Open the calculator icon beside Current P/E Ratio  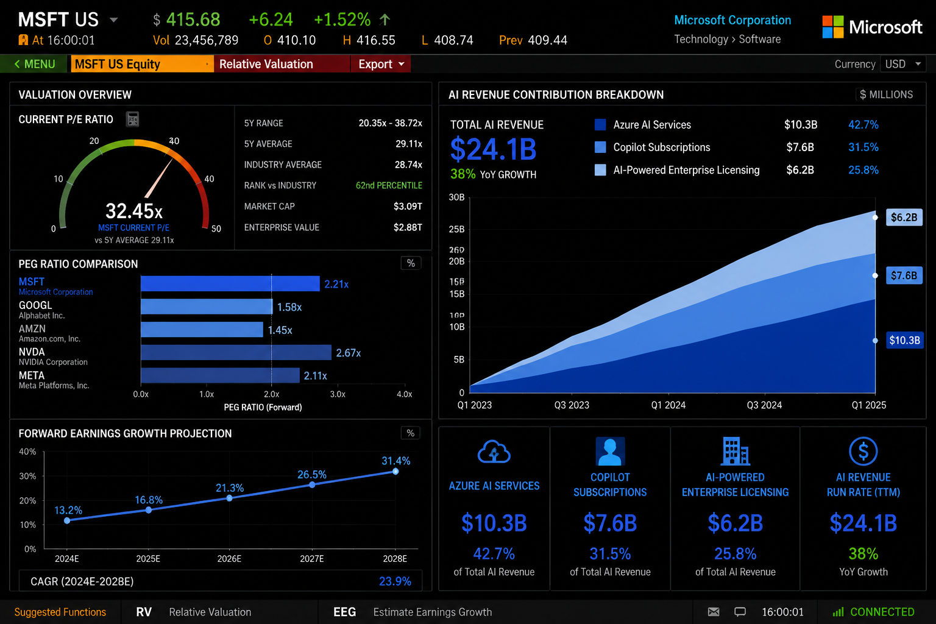[132, 119]
